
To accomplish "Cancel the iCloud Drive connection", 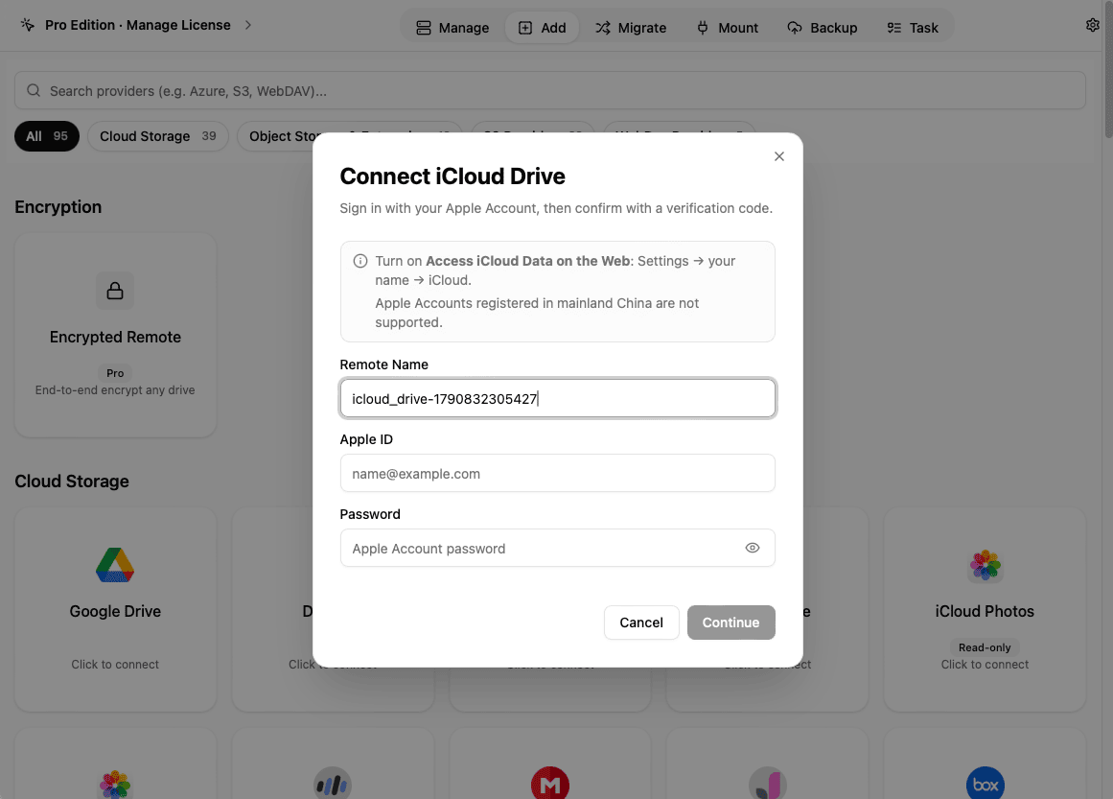I will pos(641,623).
